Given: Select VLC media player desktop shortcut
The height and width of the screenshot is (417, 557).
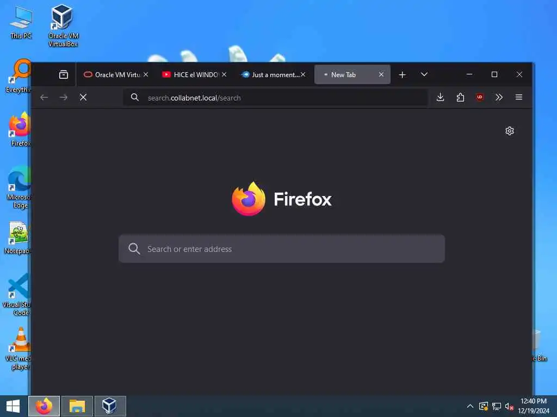Looking at the screenshot, I should pos(18,348).
